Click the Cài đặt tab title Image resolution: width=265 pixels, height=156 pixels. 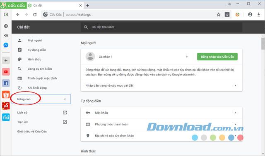(x=38, y=5)
